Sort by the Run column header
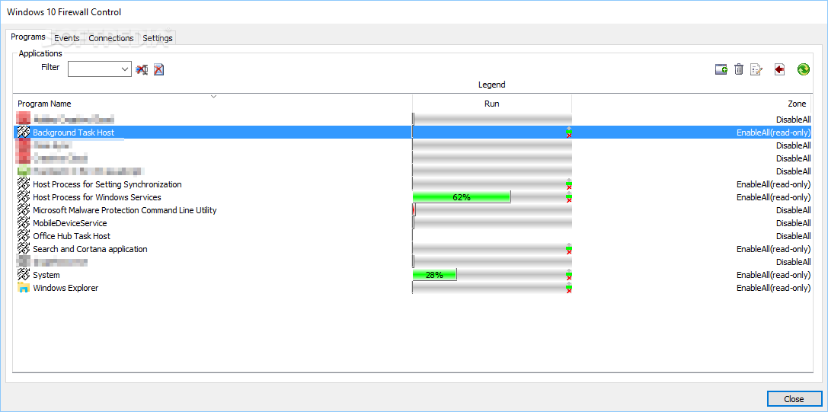 [491, 104]
